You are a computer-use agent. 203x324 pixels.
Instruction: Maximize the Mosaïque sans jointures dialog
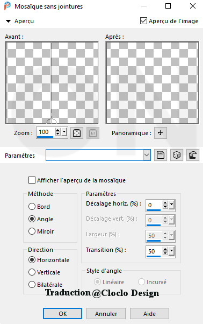pos(168,6)
